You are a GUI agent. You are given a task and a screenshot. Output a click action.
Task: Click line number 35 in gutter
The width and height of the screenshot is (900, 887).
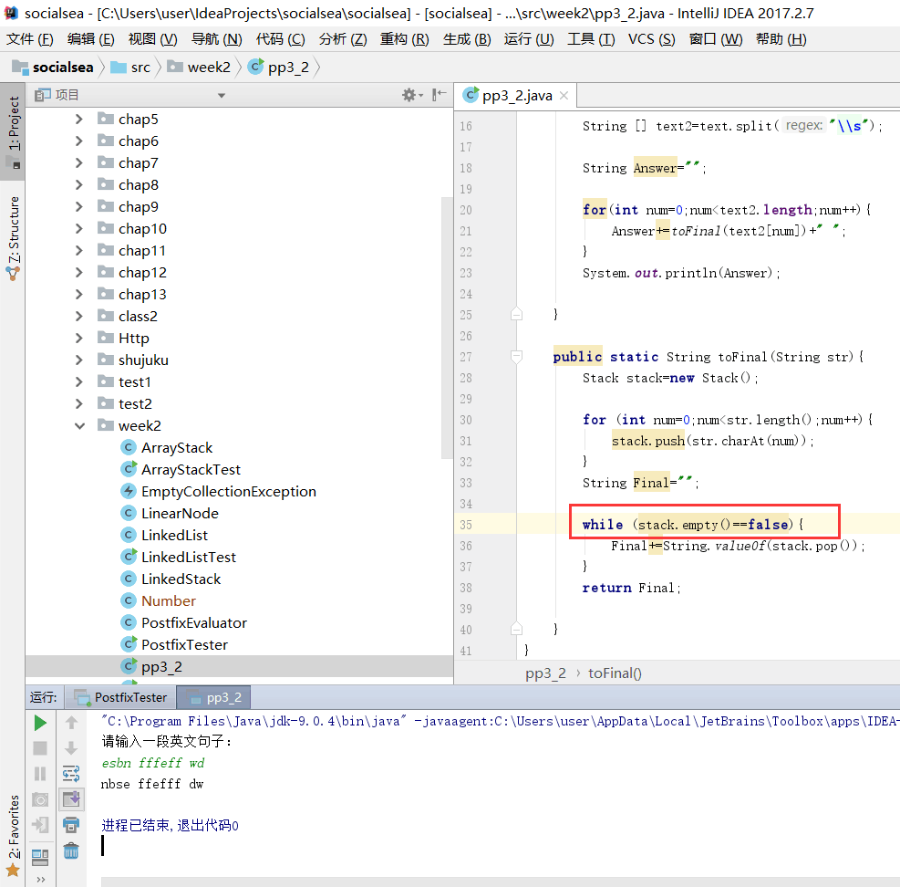coord(465,525)
